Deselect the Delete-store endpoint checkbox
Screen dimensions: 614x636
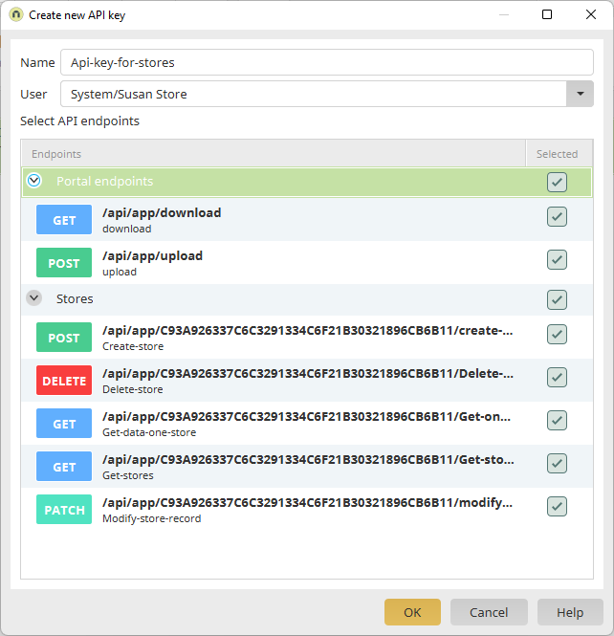557,378
